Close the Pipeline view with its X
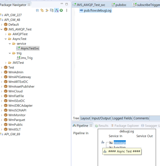This screenshot has height=166, width=160. pyautogui.click(x=91, y=126)
